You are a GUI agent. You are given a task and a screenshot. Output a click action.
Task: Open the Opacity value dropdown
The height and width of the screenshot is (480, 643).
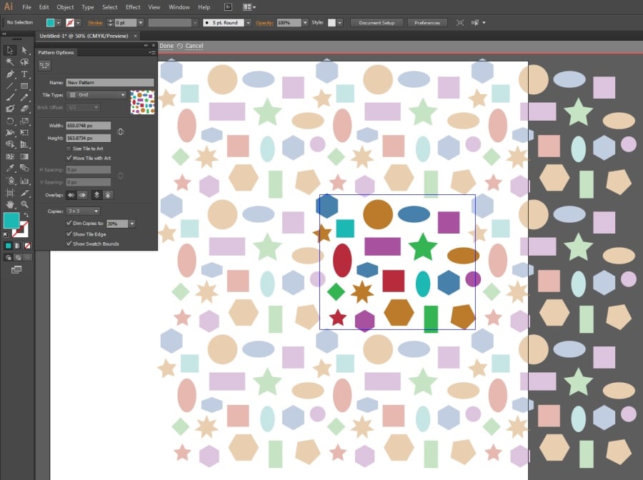pyautogui.click(x=305, y=23)
